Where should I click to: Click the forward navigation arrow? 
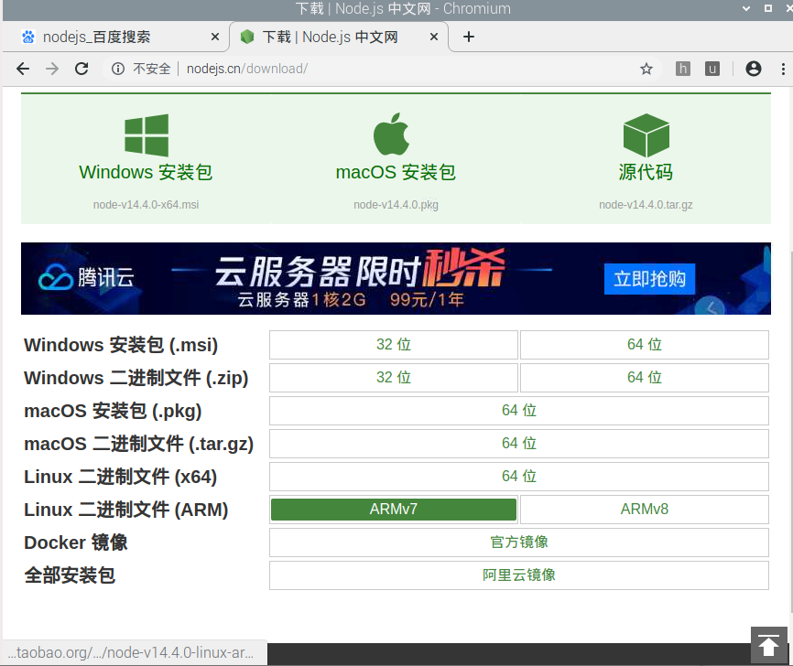point(52,69)
